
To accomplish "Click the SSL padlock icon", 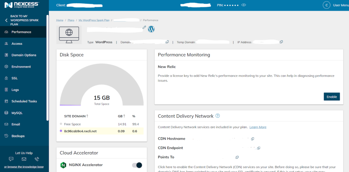I will pyautogui.click(x=6, y=78).
